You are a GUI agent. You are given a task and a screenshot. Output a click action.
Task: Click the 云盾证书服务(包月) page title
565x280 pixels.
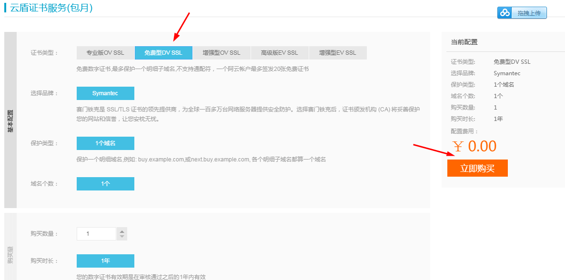(51, 7)
